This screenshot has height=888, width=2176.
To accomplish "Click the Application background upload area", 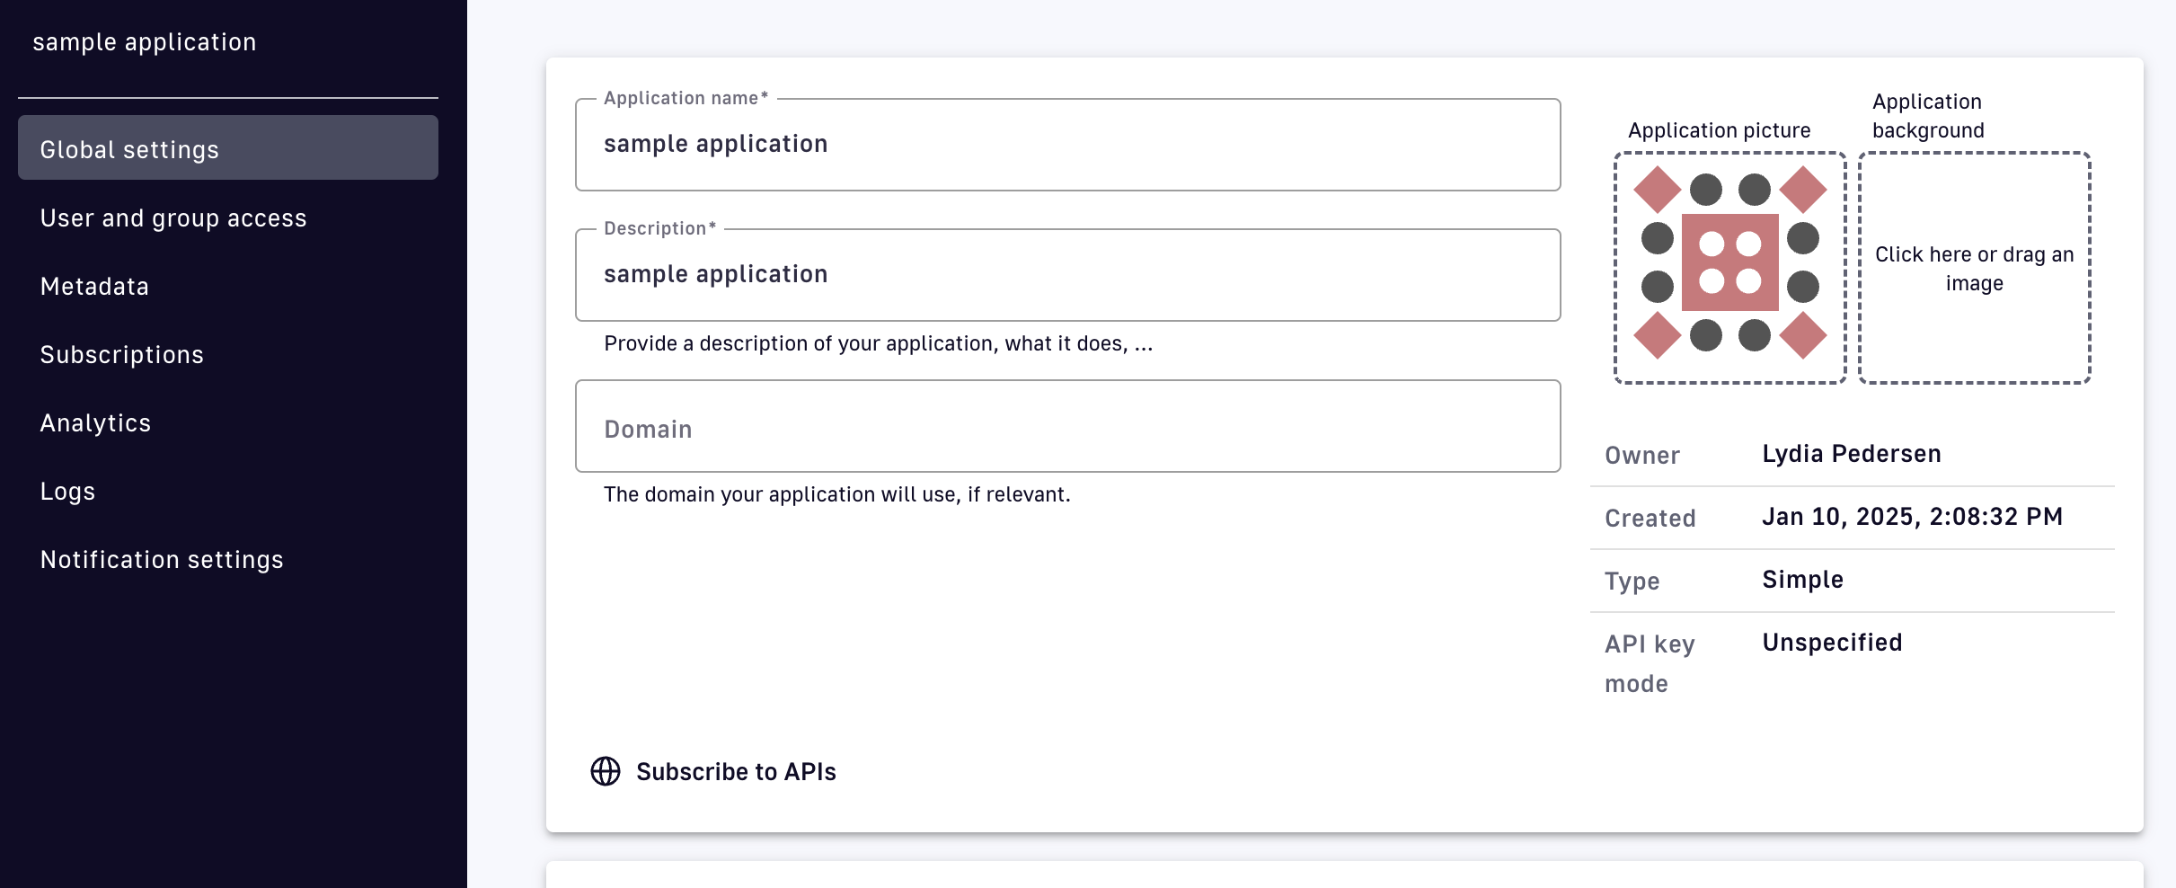I will (1974, 268).
